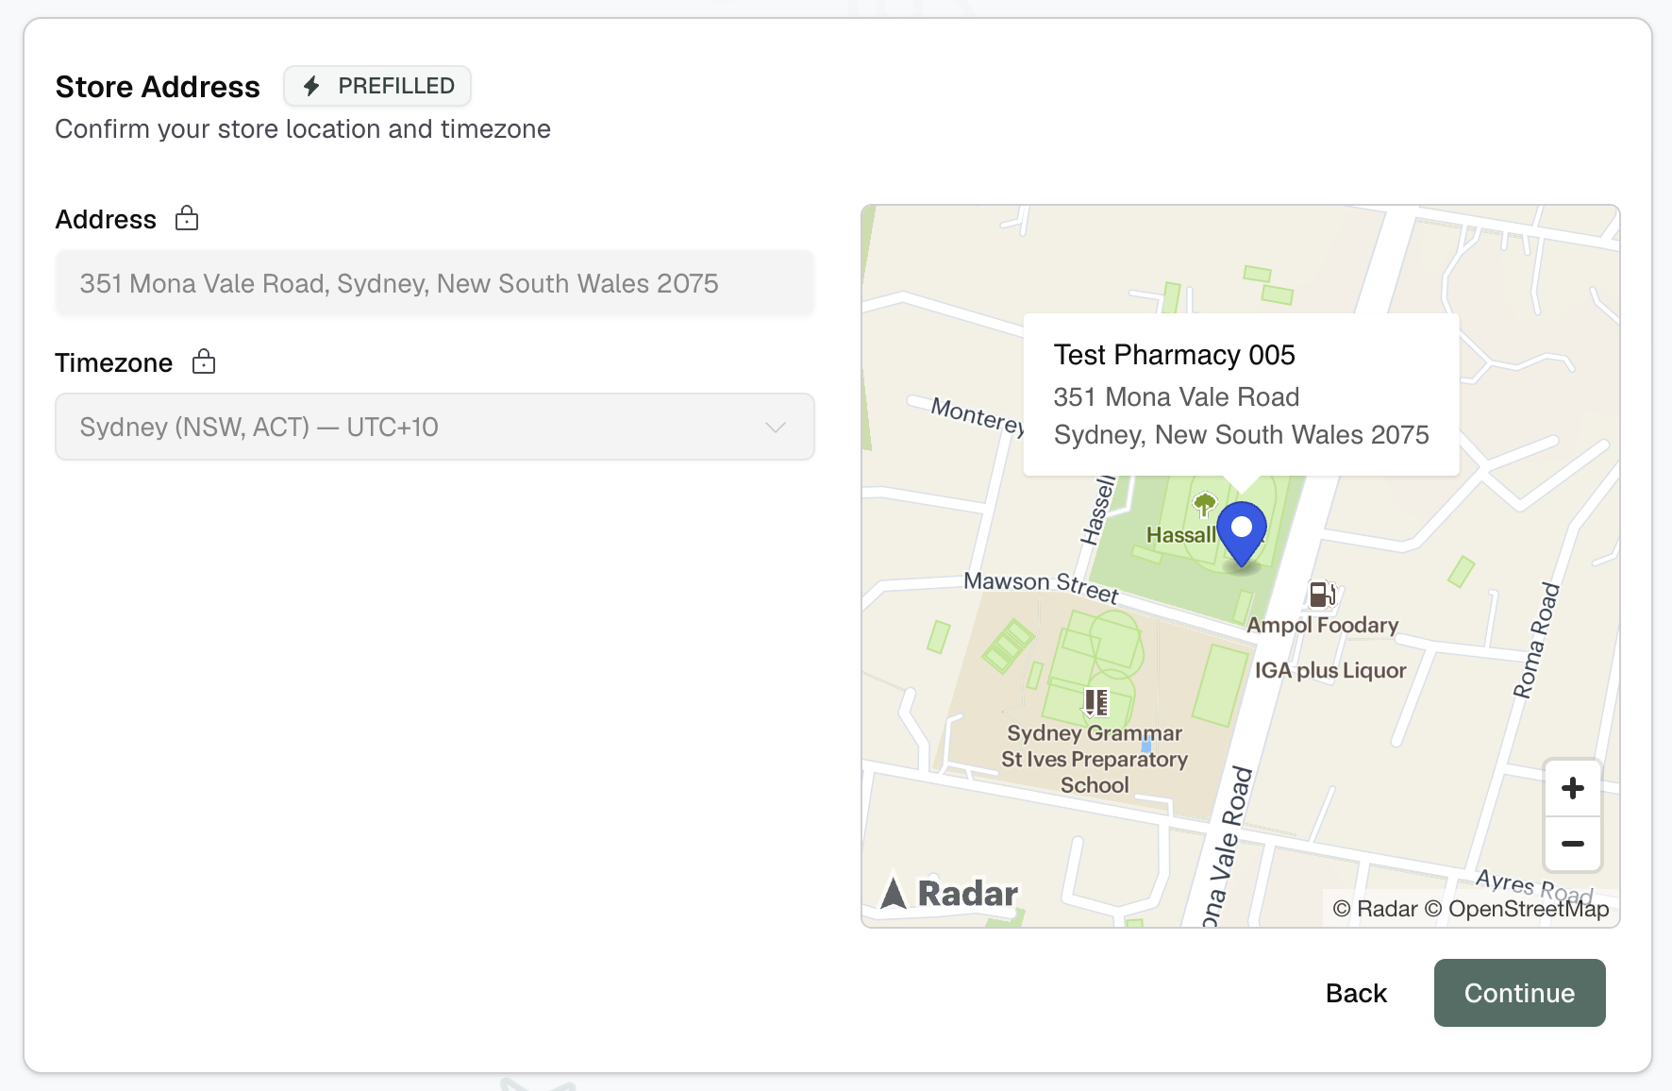The image size is (1672, 1091).
Task: Click the disabled address input field
Action: [434, 283]
